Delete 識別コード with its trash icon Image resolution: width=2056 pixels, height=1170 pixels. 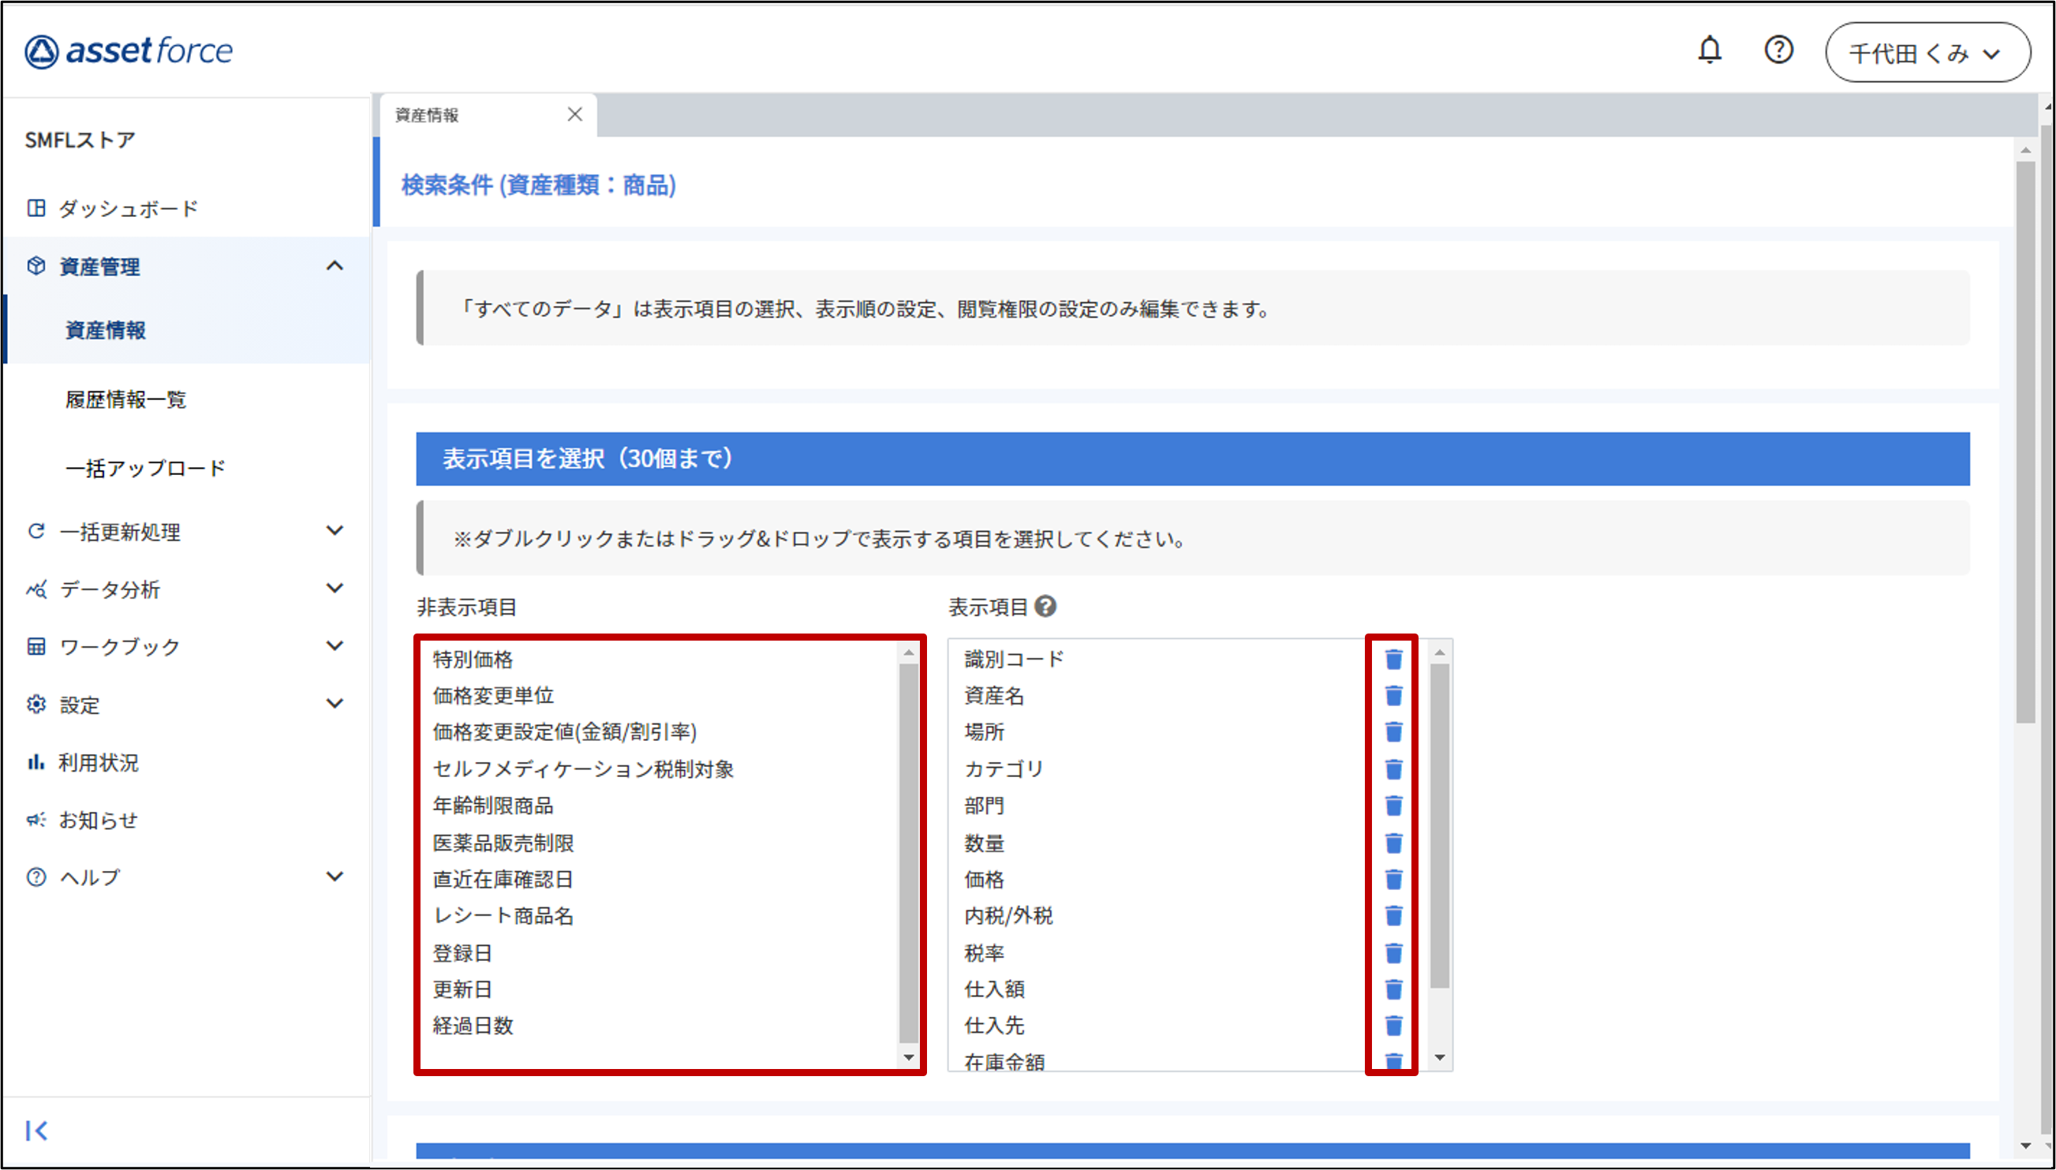coord(1393,659)
